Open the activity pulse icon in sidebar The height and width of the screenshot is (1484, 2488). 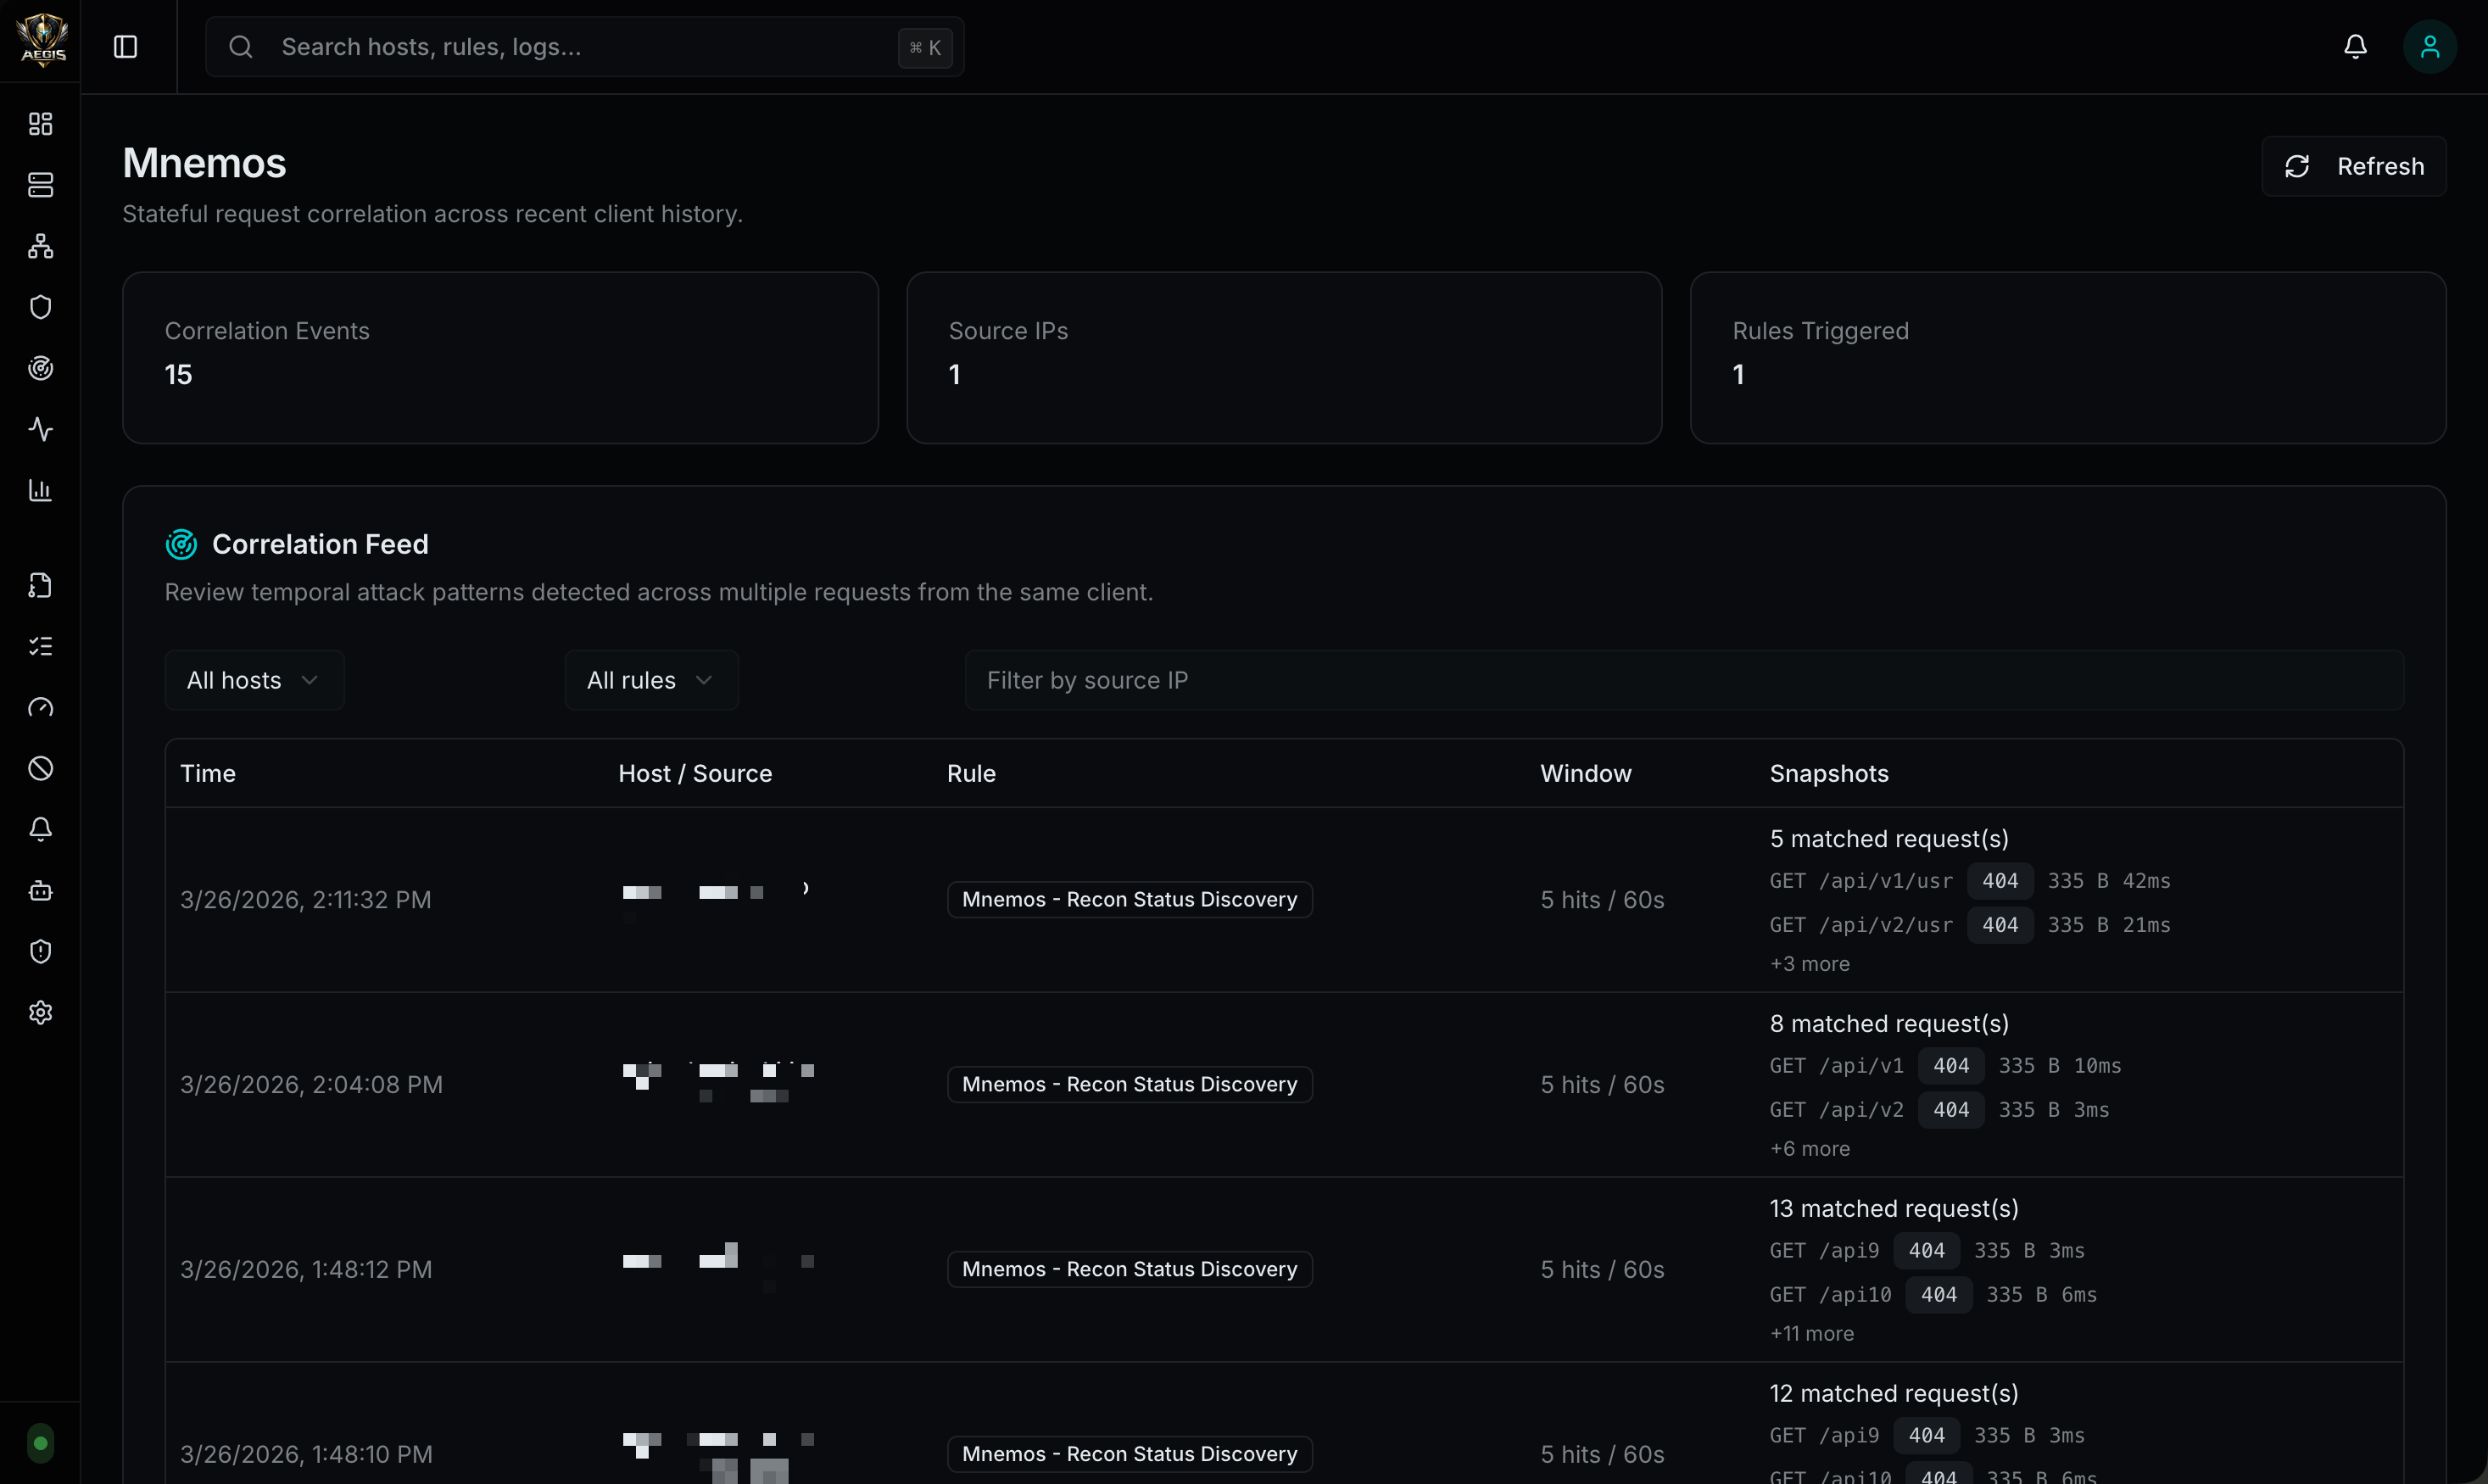tap(40, 429)
